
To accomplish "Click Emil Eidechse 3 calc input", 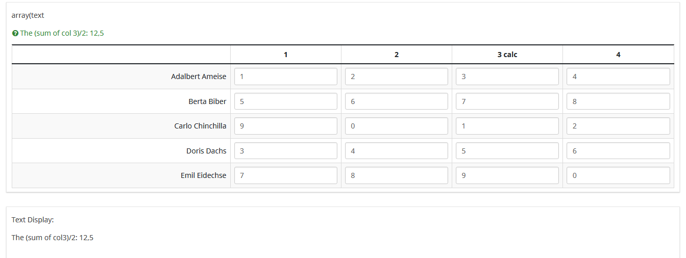I will [x=507, y=175].
